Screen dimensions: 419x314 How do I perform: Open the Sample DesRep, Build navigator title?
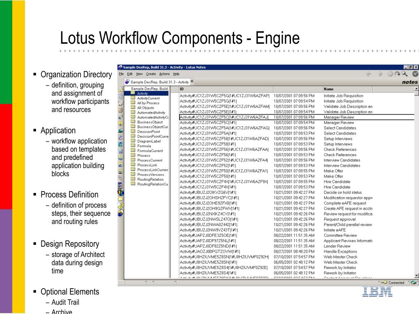149,89
